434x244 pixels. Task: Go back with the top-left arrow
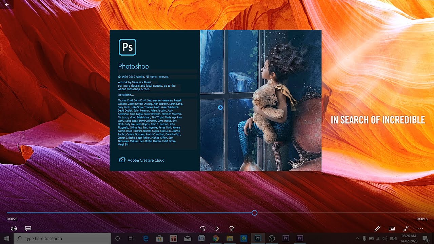tap(6, 4)
